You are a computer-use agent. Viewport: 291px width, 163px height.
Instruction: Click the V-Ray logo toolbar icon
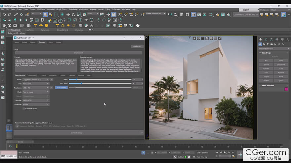138,25
